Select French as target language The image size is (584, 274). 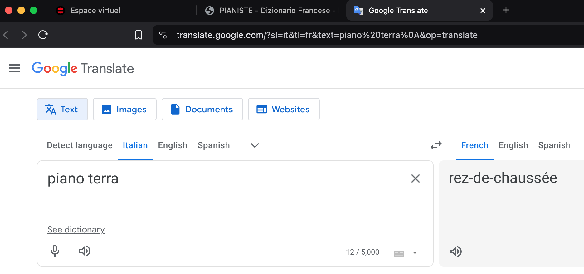(x=474, y=145)
